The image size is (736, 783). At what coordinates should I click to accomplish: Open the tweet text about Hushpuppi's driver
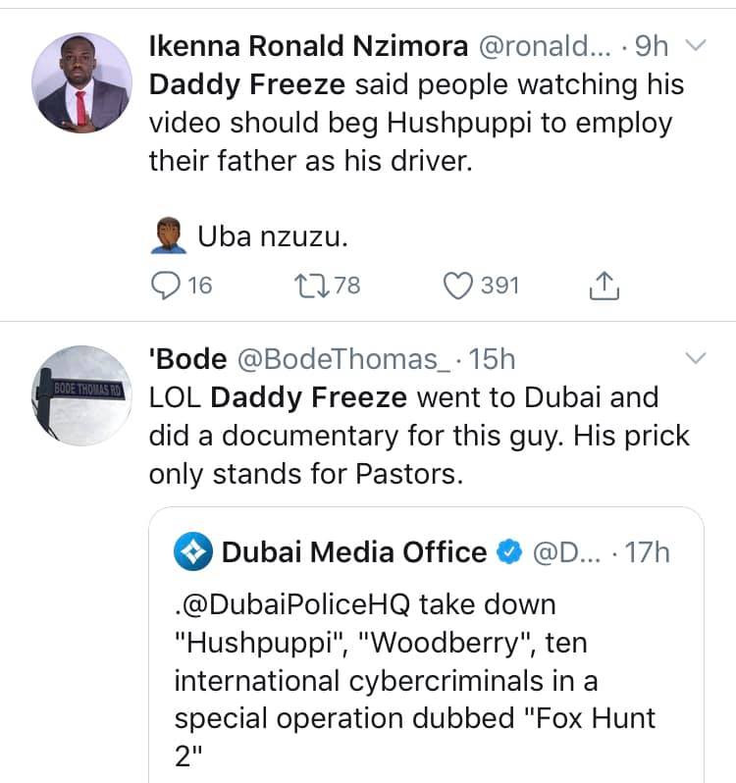(417, 123)
